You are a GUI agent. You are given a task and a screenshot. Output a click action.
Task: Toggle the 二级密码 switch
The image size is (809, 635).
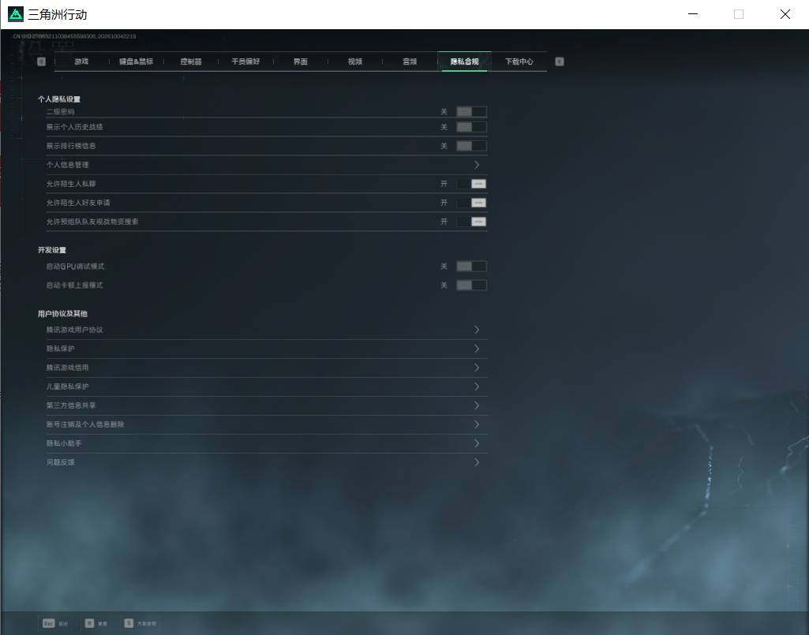(x=471, y=111)
